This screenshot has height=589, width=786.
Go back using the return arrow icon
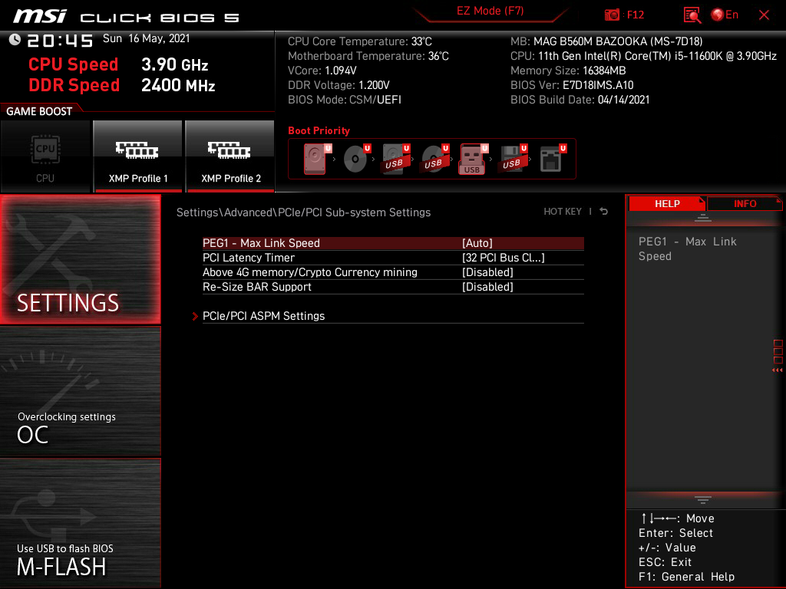click(x=604, y=212)
